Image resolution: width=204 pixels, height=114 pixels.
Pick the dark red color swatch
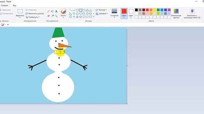point(144,10)
